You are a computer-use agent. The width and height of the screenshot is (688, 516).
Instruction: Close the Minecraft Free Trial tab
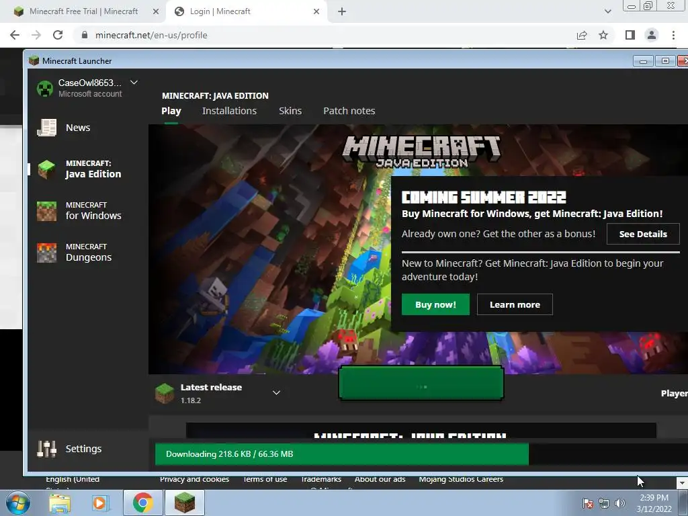click(x=156, y=12)
